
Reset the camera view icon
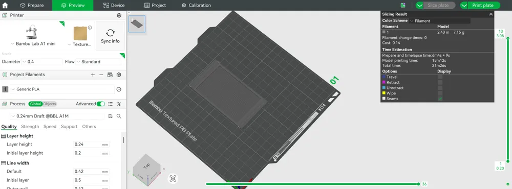coord(173,178)
